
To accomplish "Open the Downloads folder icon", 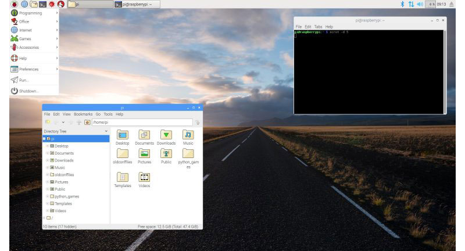I will (166, 135).
